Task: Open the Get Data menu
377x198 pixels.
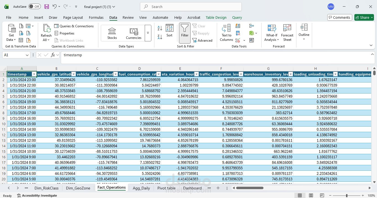Action: [x=11, y=33]
